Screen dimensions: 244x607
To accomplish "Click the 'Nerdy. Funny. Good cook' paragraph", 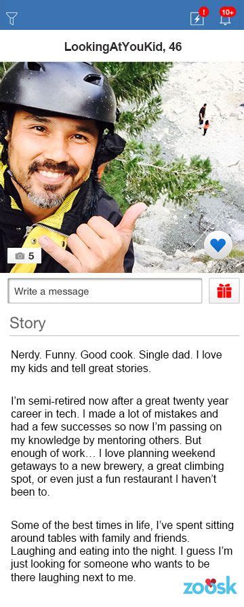I will [117, 361].
